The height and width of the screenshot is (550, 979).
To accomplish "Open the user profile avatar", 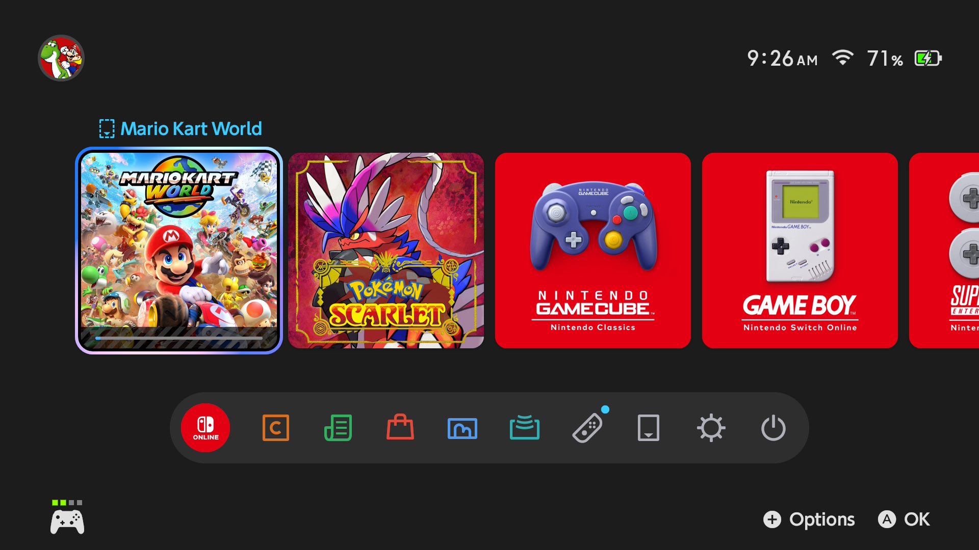I will coord(61,58).
